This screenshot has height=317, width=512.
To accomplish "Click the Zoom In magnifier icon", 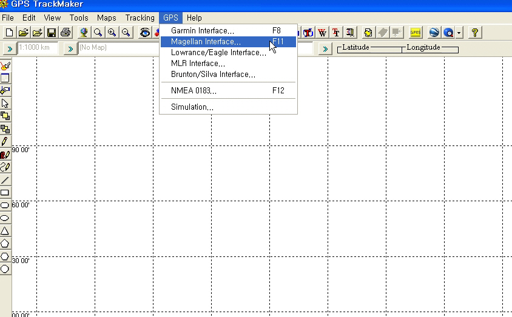I will pos(112,33).
